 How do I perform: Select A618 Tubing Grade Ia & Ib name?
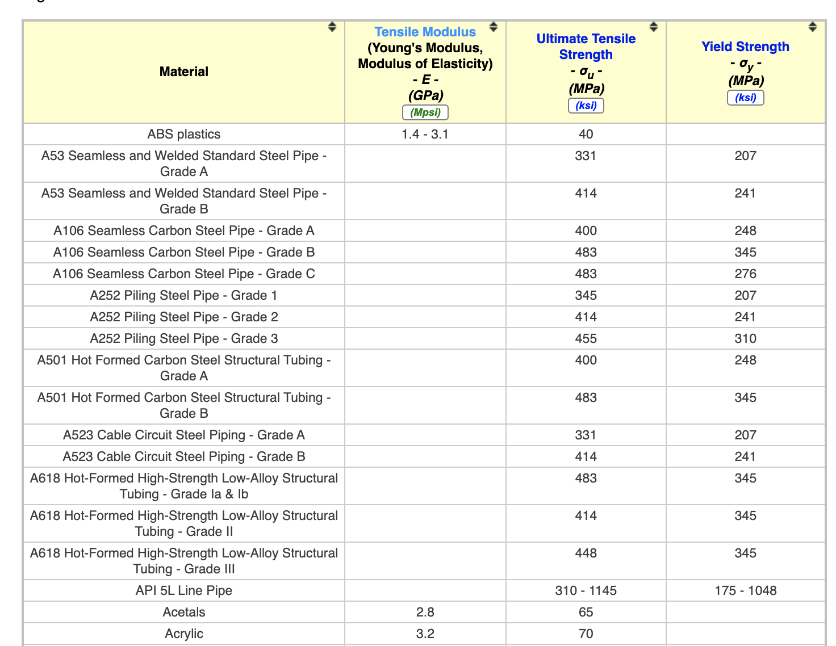[184, 486]
